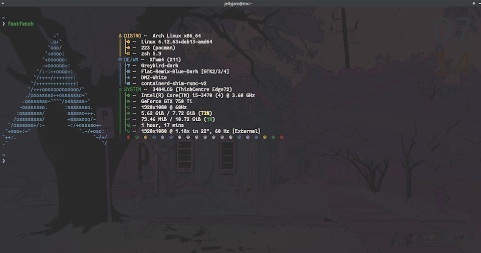Click the gear icon beside Linux 6.12.63
Viewport: 481px width, 253px height.
click(x=128, y=42)
